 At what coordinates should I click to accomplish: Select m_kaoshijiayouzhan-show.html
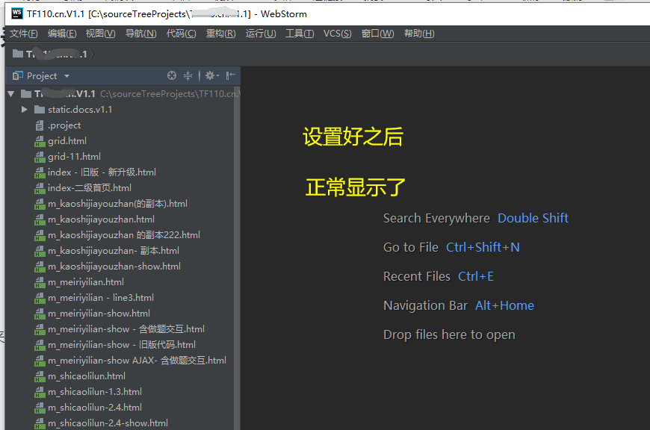point(114,267)
